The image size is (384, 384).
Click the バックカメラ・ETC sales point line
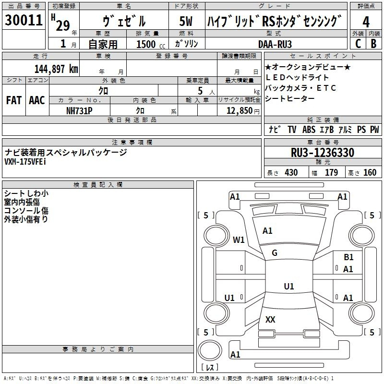[301, 88]
